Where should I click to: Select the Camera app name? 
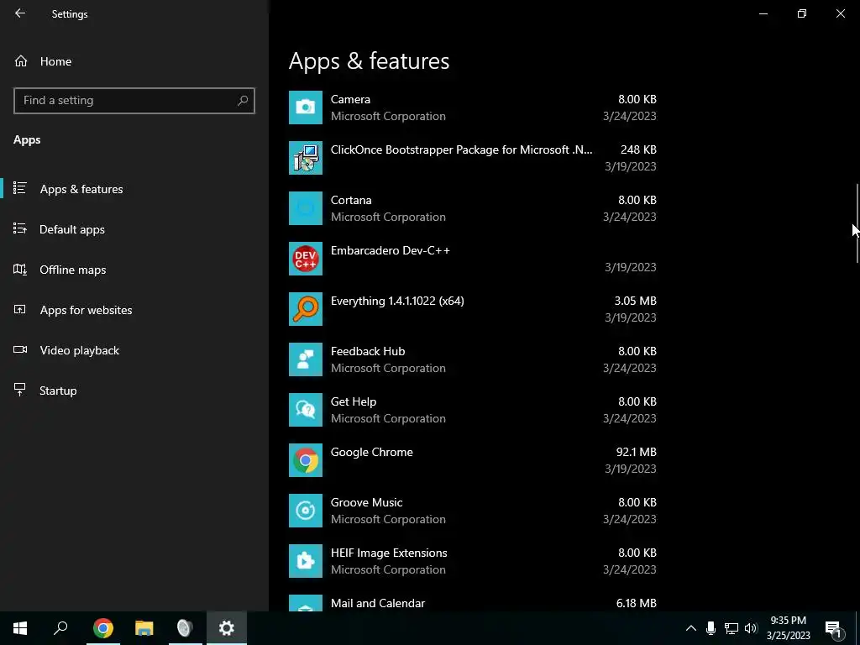350,99
